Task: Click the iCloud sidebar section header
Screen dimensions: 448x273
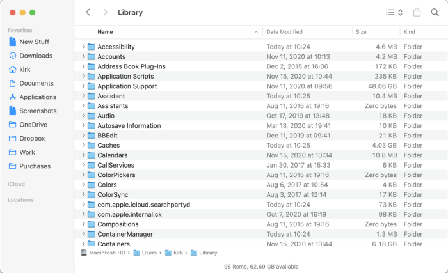Action: [16, 184]
